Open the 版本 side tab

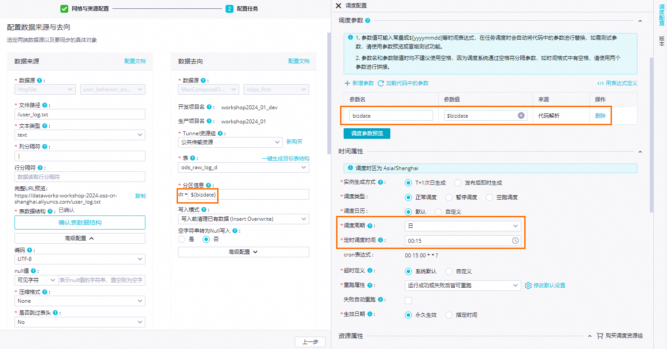661,41
